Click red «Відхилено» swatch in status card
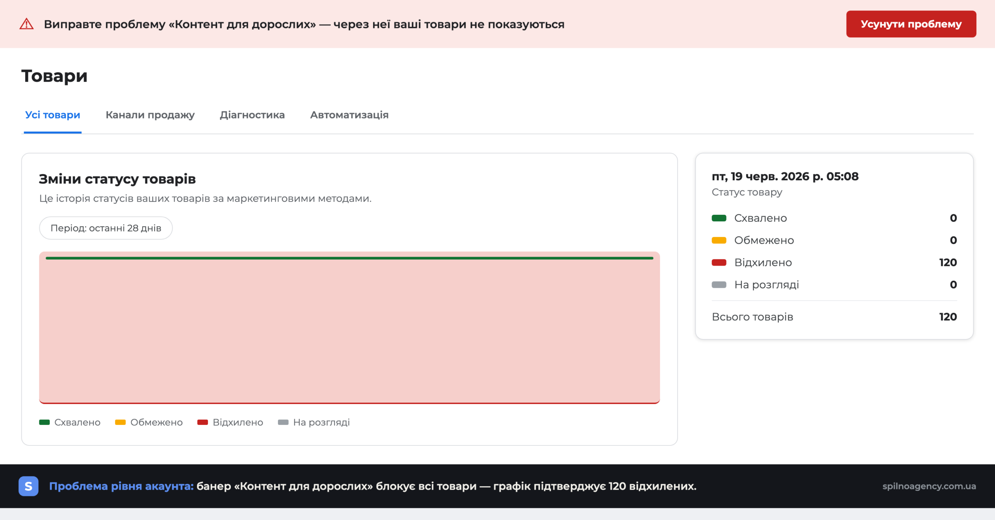Screen dimensions: 995x520 tap(719, 263)
